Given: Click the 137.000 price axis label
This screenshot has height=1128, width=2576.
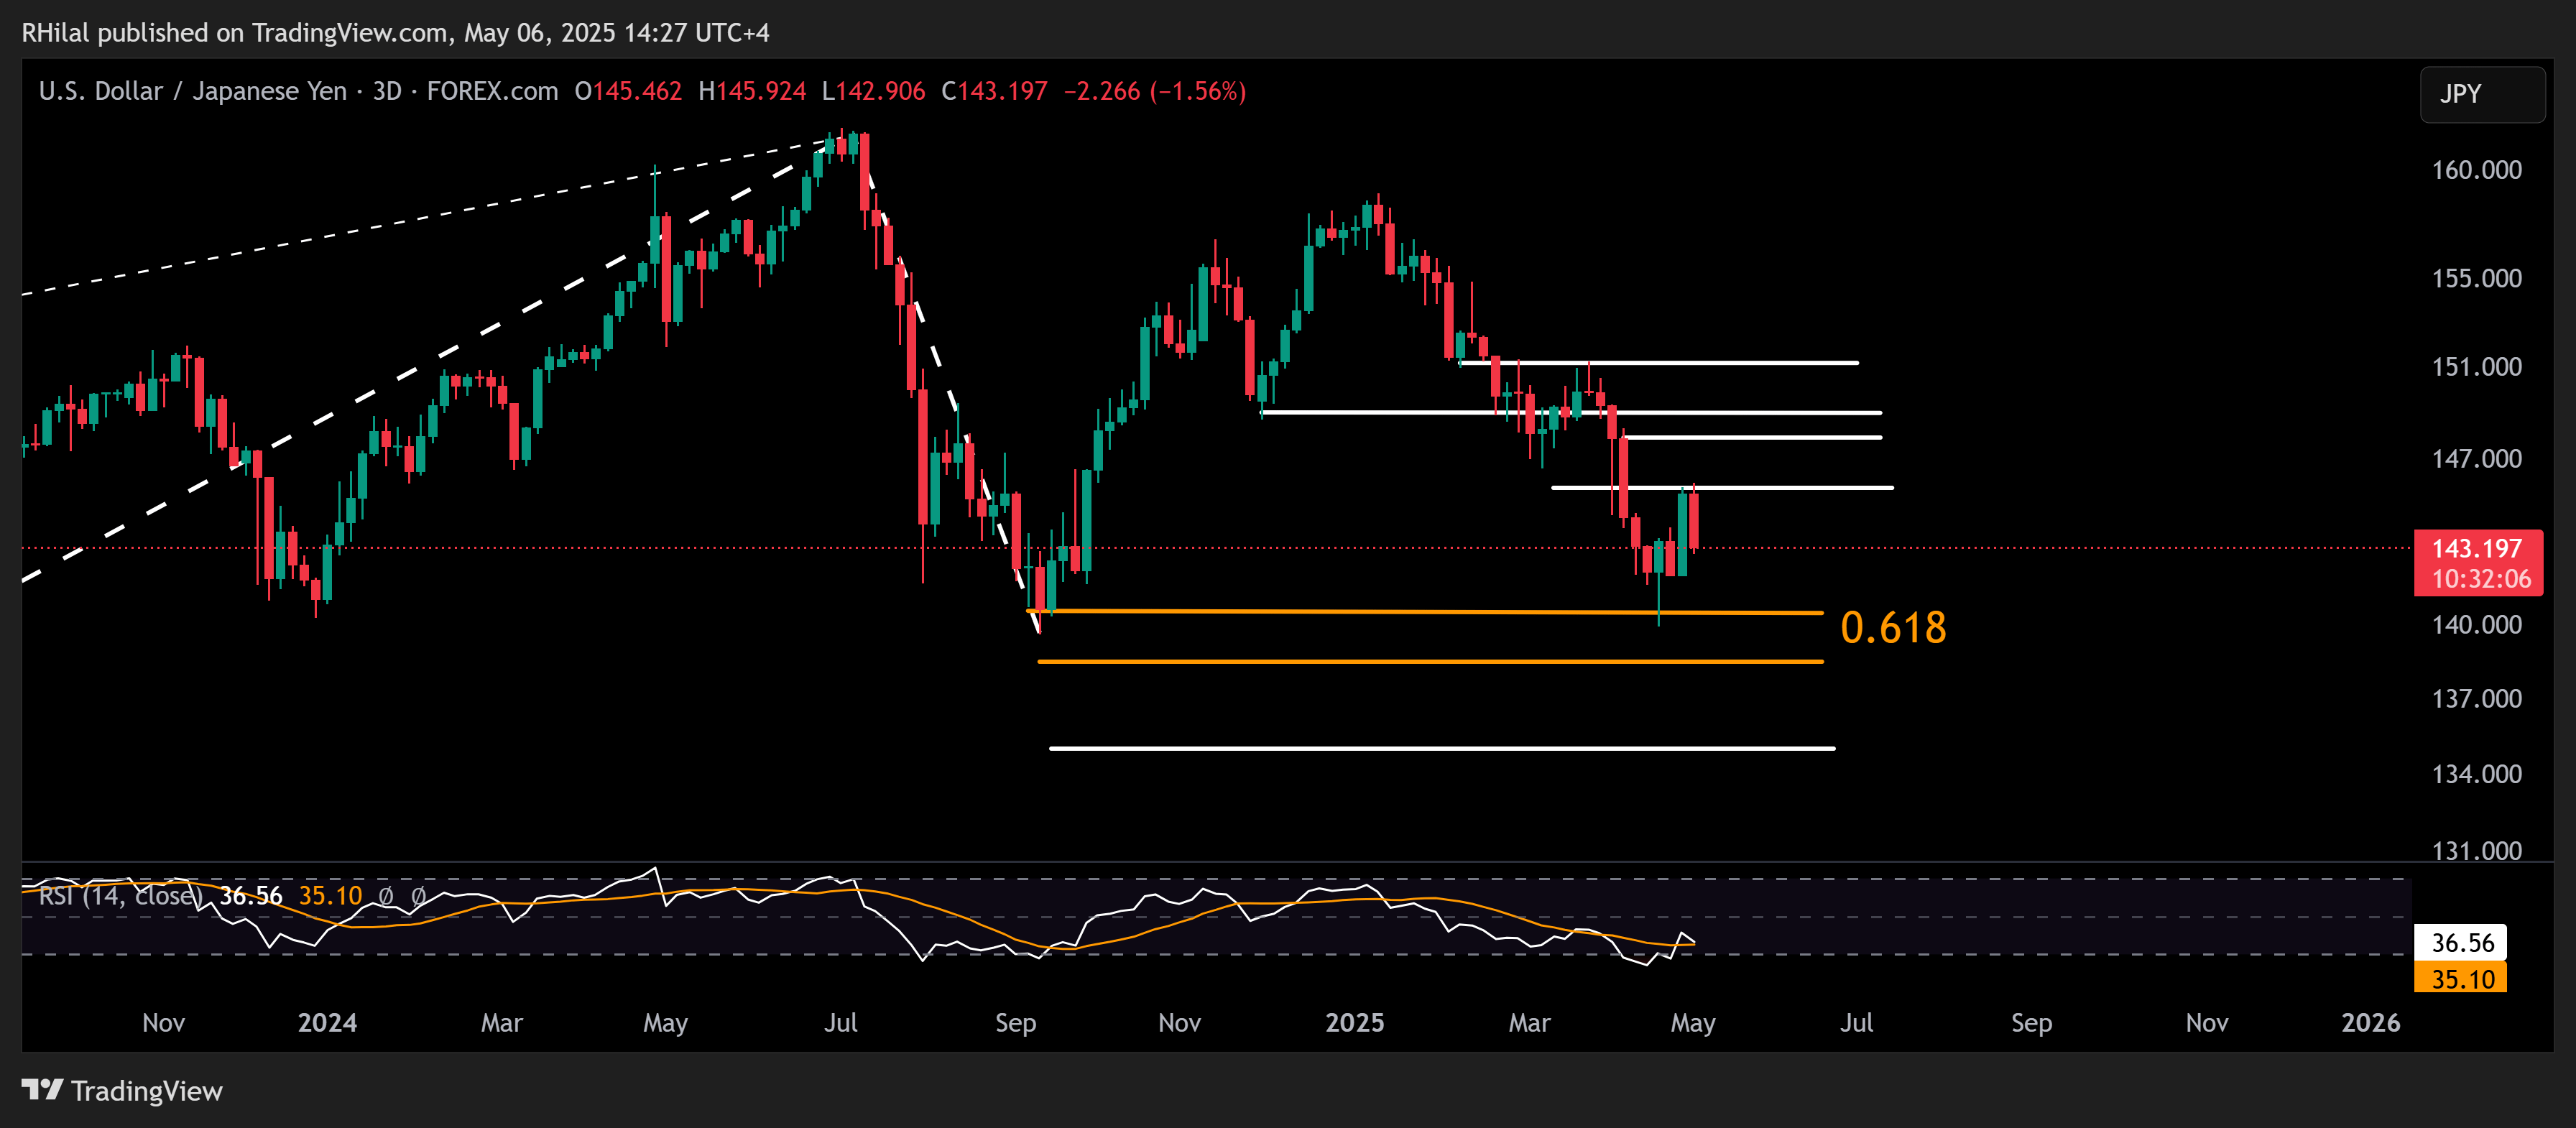Looking at the screenshot, I should (x=2476, y=698).
